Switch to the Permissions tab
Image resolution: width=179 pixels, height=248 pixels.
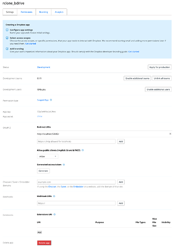point(27,12)
